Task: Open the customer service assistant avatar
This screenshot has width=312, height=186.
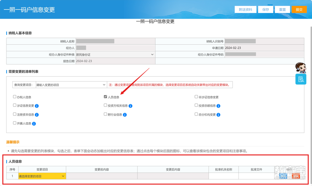Action: [301, 68]
